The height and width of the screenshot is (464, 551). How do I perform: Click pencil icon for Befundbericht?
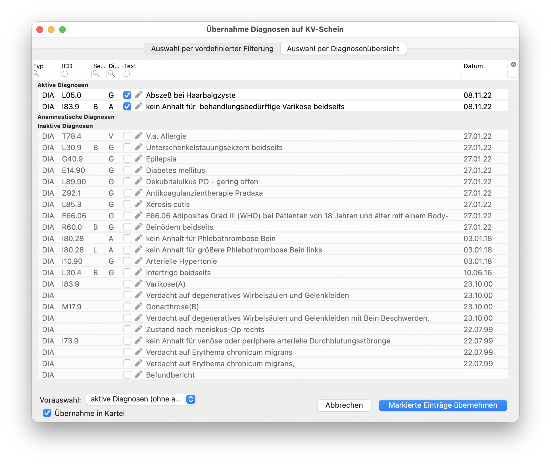(138, 374)
